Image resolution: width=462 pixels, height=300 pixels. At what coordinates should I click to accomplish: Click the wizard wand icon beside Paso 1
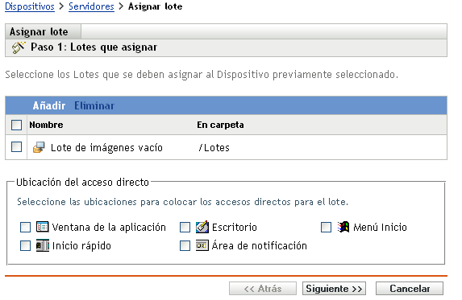coord(19,47)
